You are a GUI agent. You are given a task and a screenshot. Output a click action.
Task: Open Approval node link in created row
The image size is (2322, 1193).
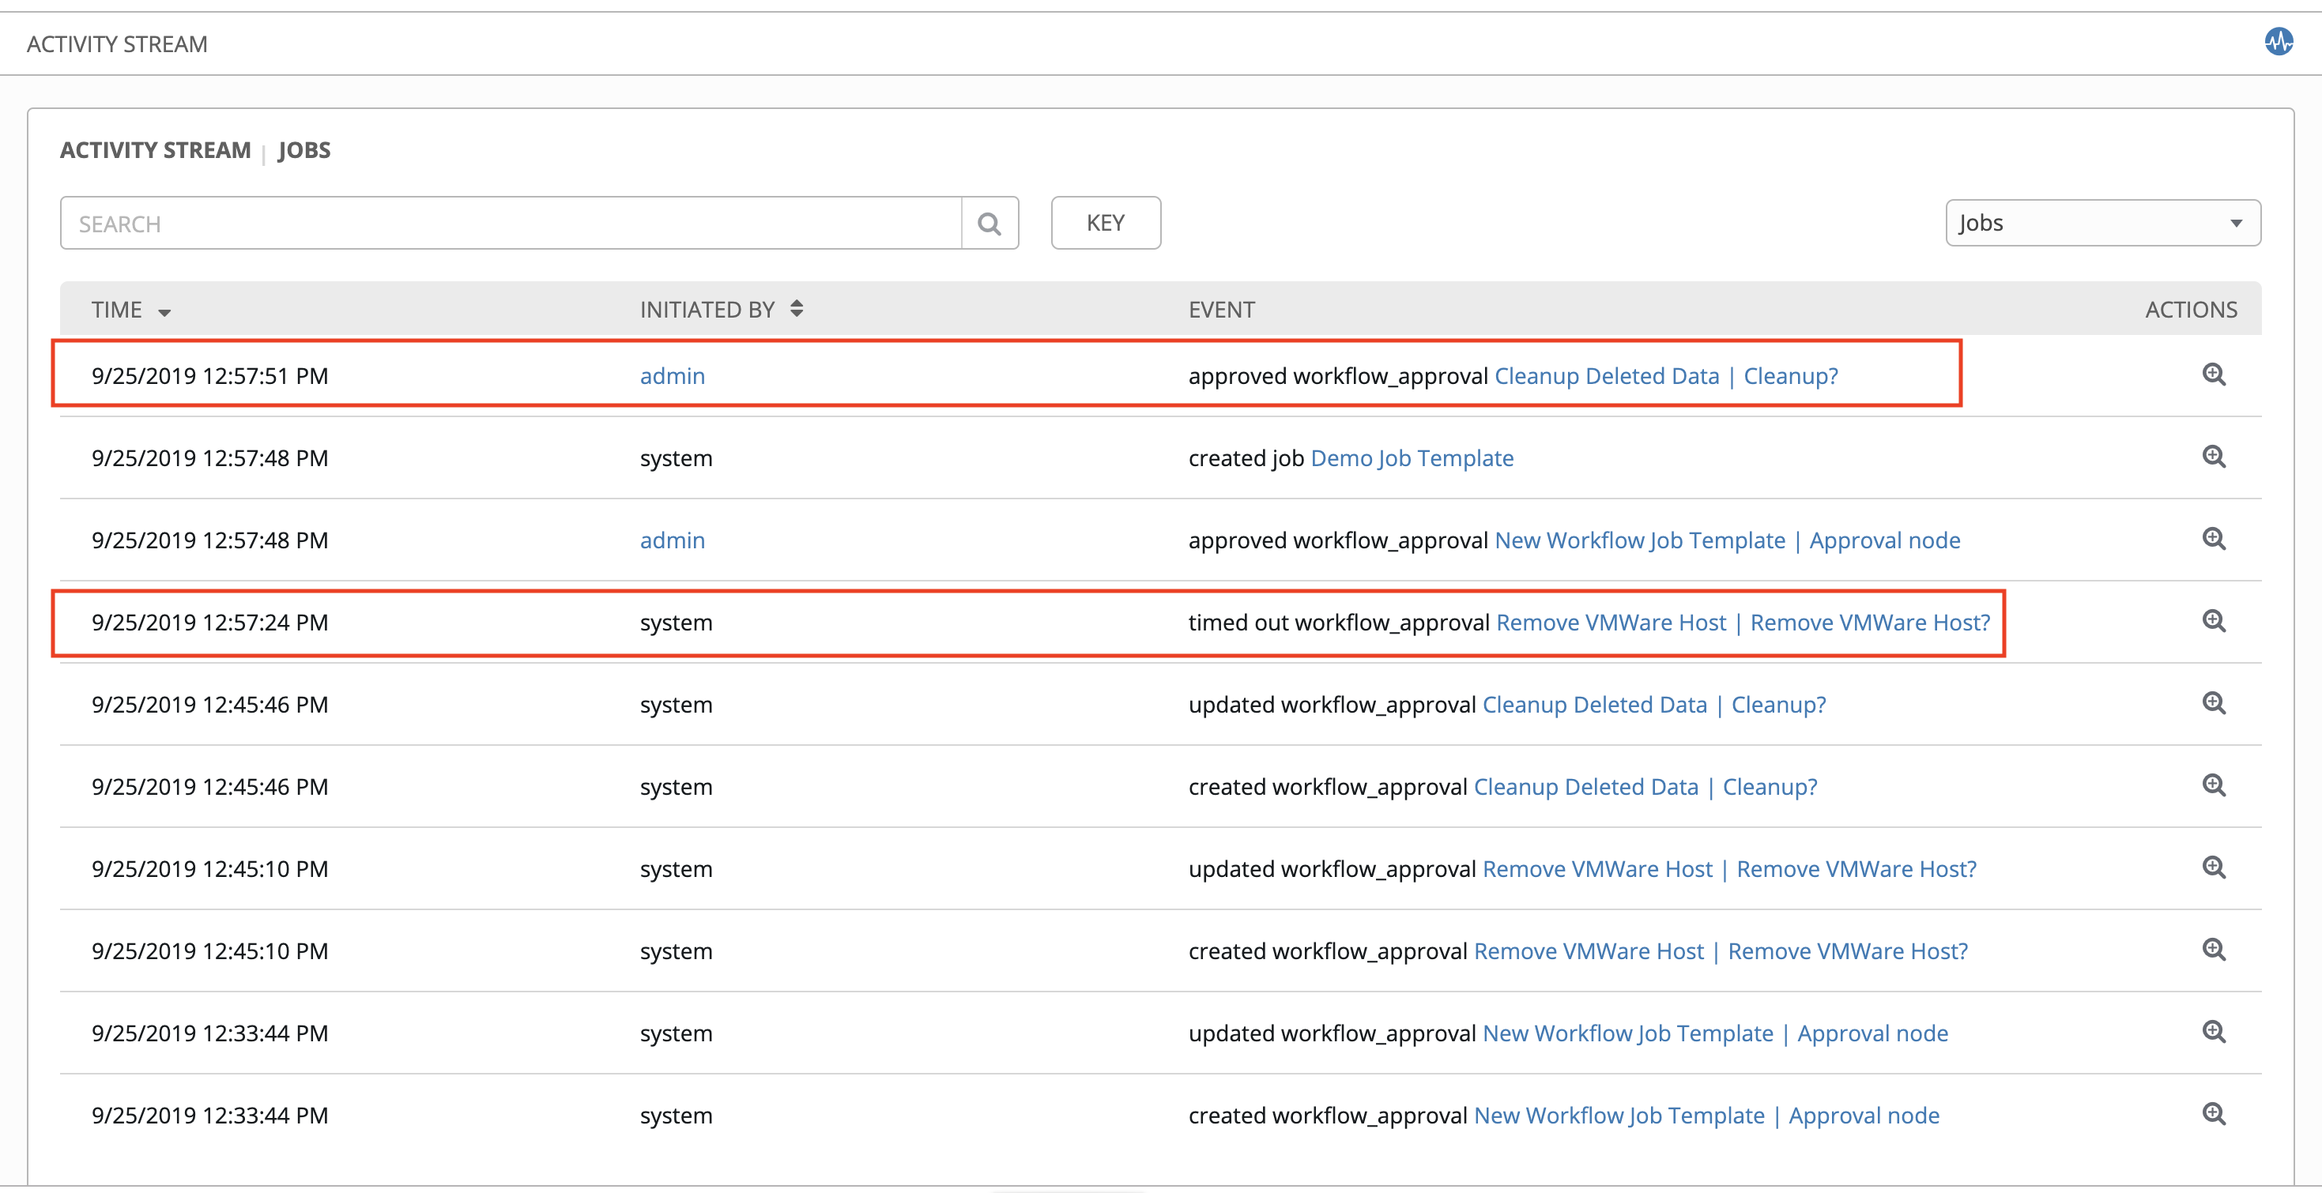tap(1863, 1116)
